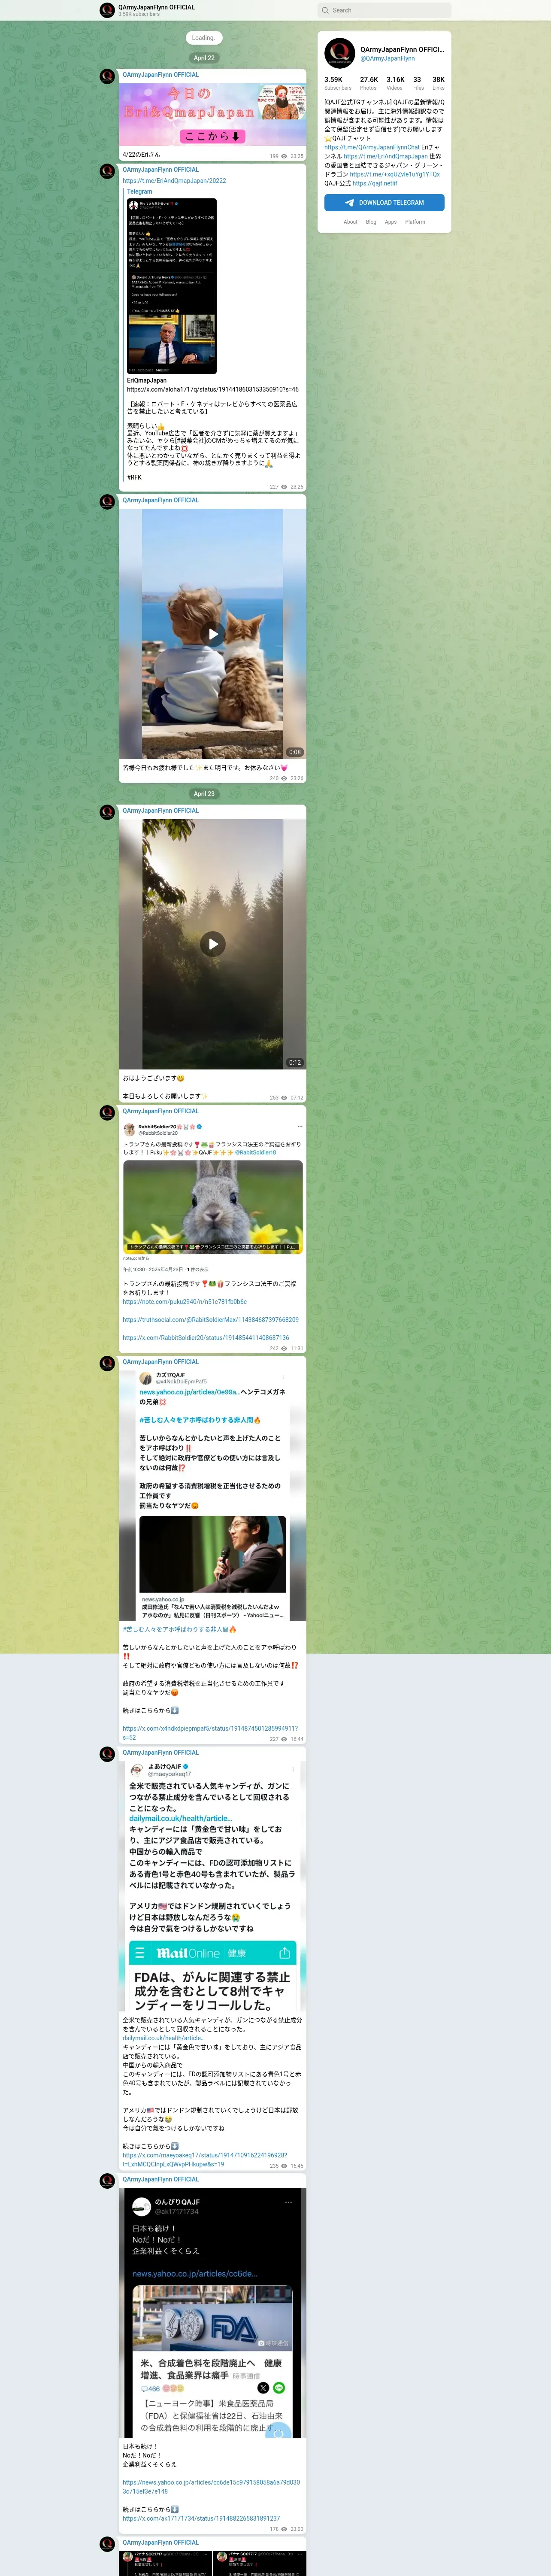
Task: Open the QArmyJapanFlynnChat link in the description
Action: pyautogui.click(x=371, y=147)
